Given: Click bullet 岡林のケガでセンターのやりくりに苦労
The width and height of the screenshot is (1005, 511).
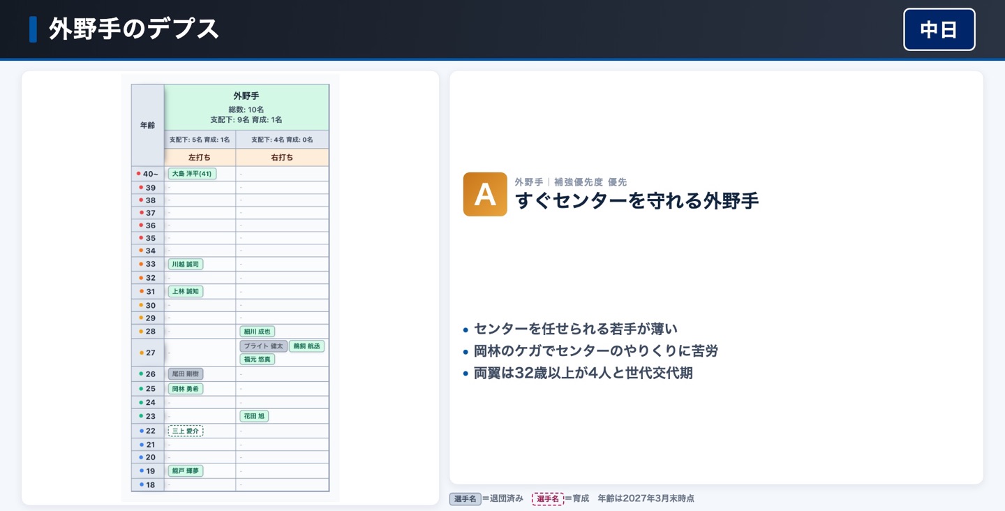Looking at the screenshot, I should (596, 351).
